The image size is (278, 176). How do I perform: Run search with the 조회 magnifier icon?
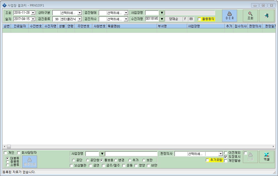click(x=250, y=16)
